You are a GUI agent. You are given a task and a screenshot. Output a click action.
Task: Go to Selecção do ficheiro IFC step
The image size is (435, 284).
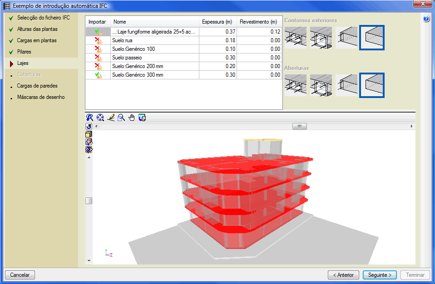pyautogui.click(x=43, y=18)
